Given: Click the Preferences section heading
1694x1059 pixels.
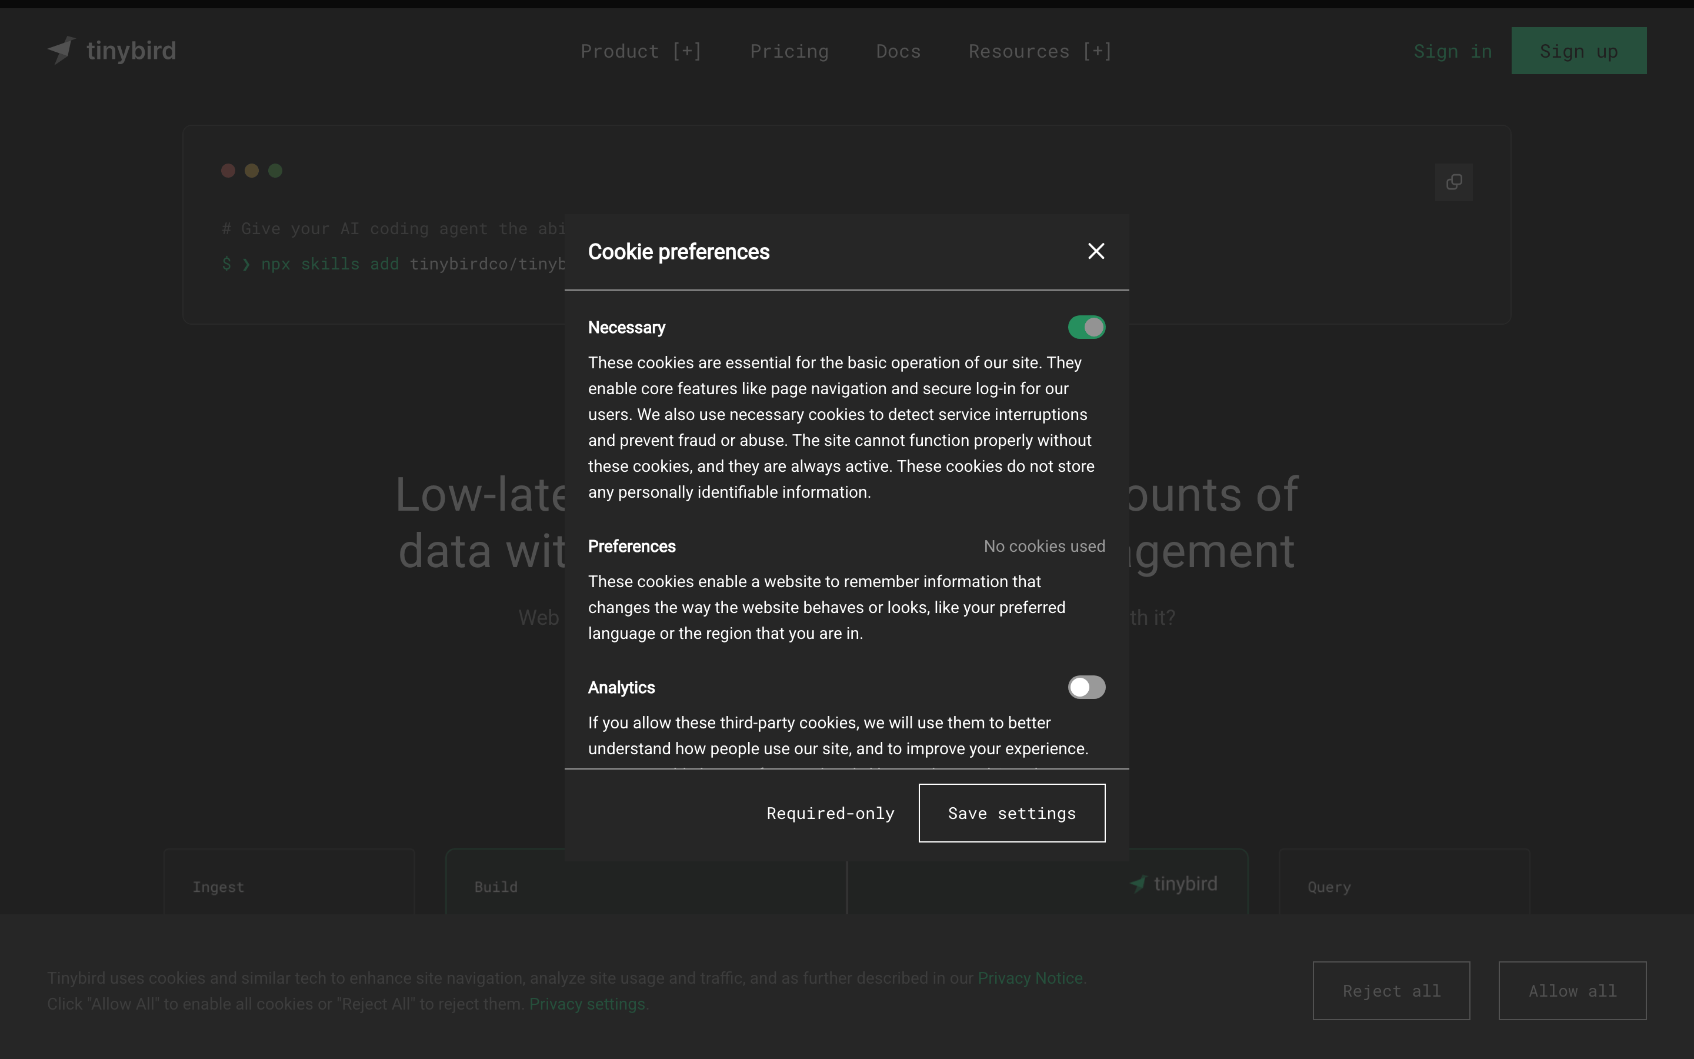Looking at the screenshot, I should tap(631, 547).
